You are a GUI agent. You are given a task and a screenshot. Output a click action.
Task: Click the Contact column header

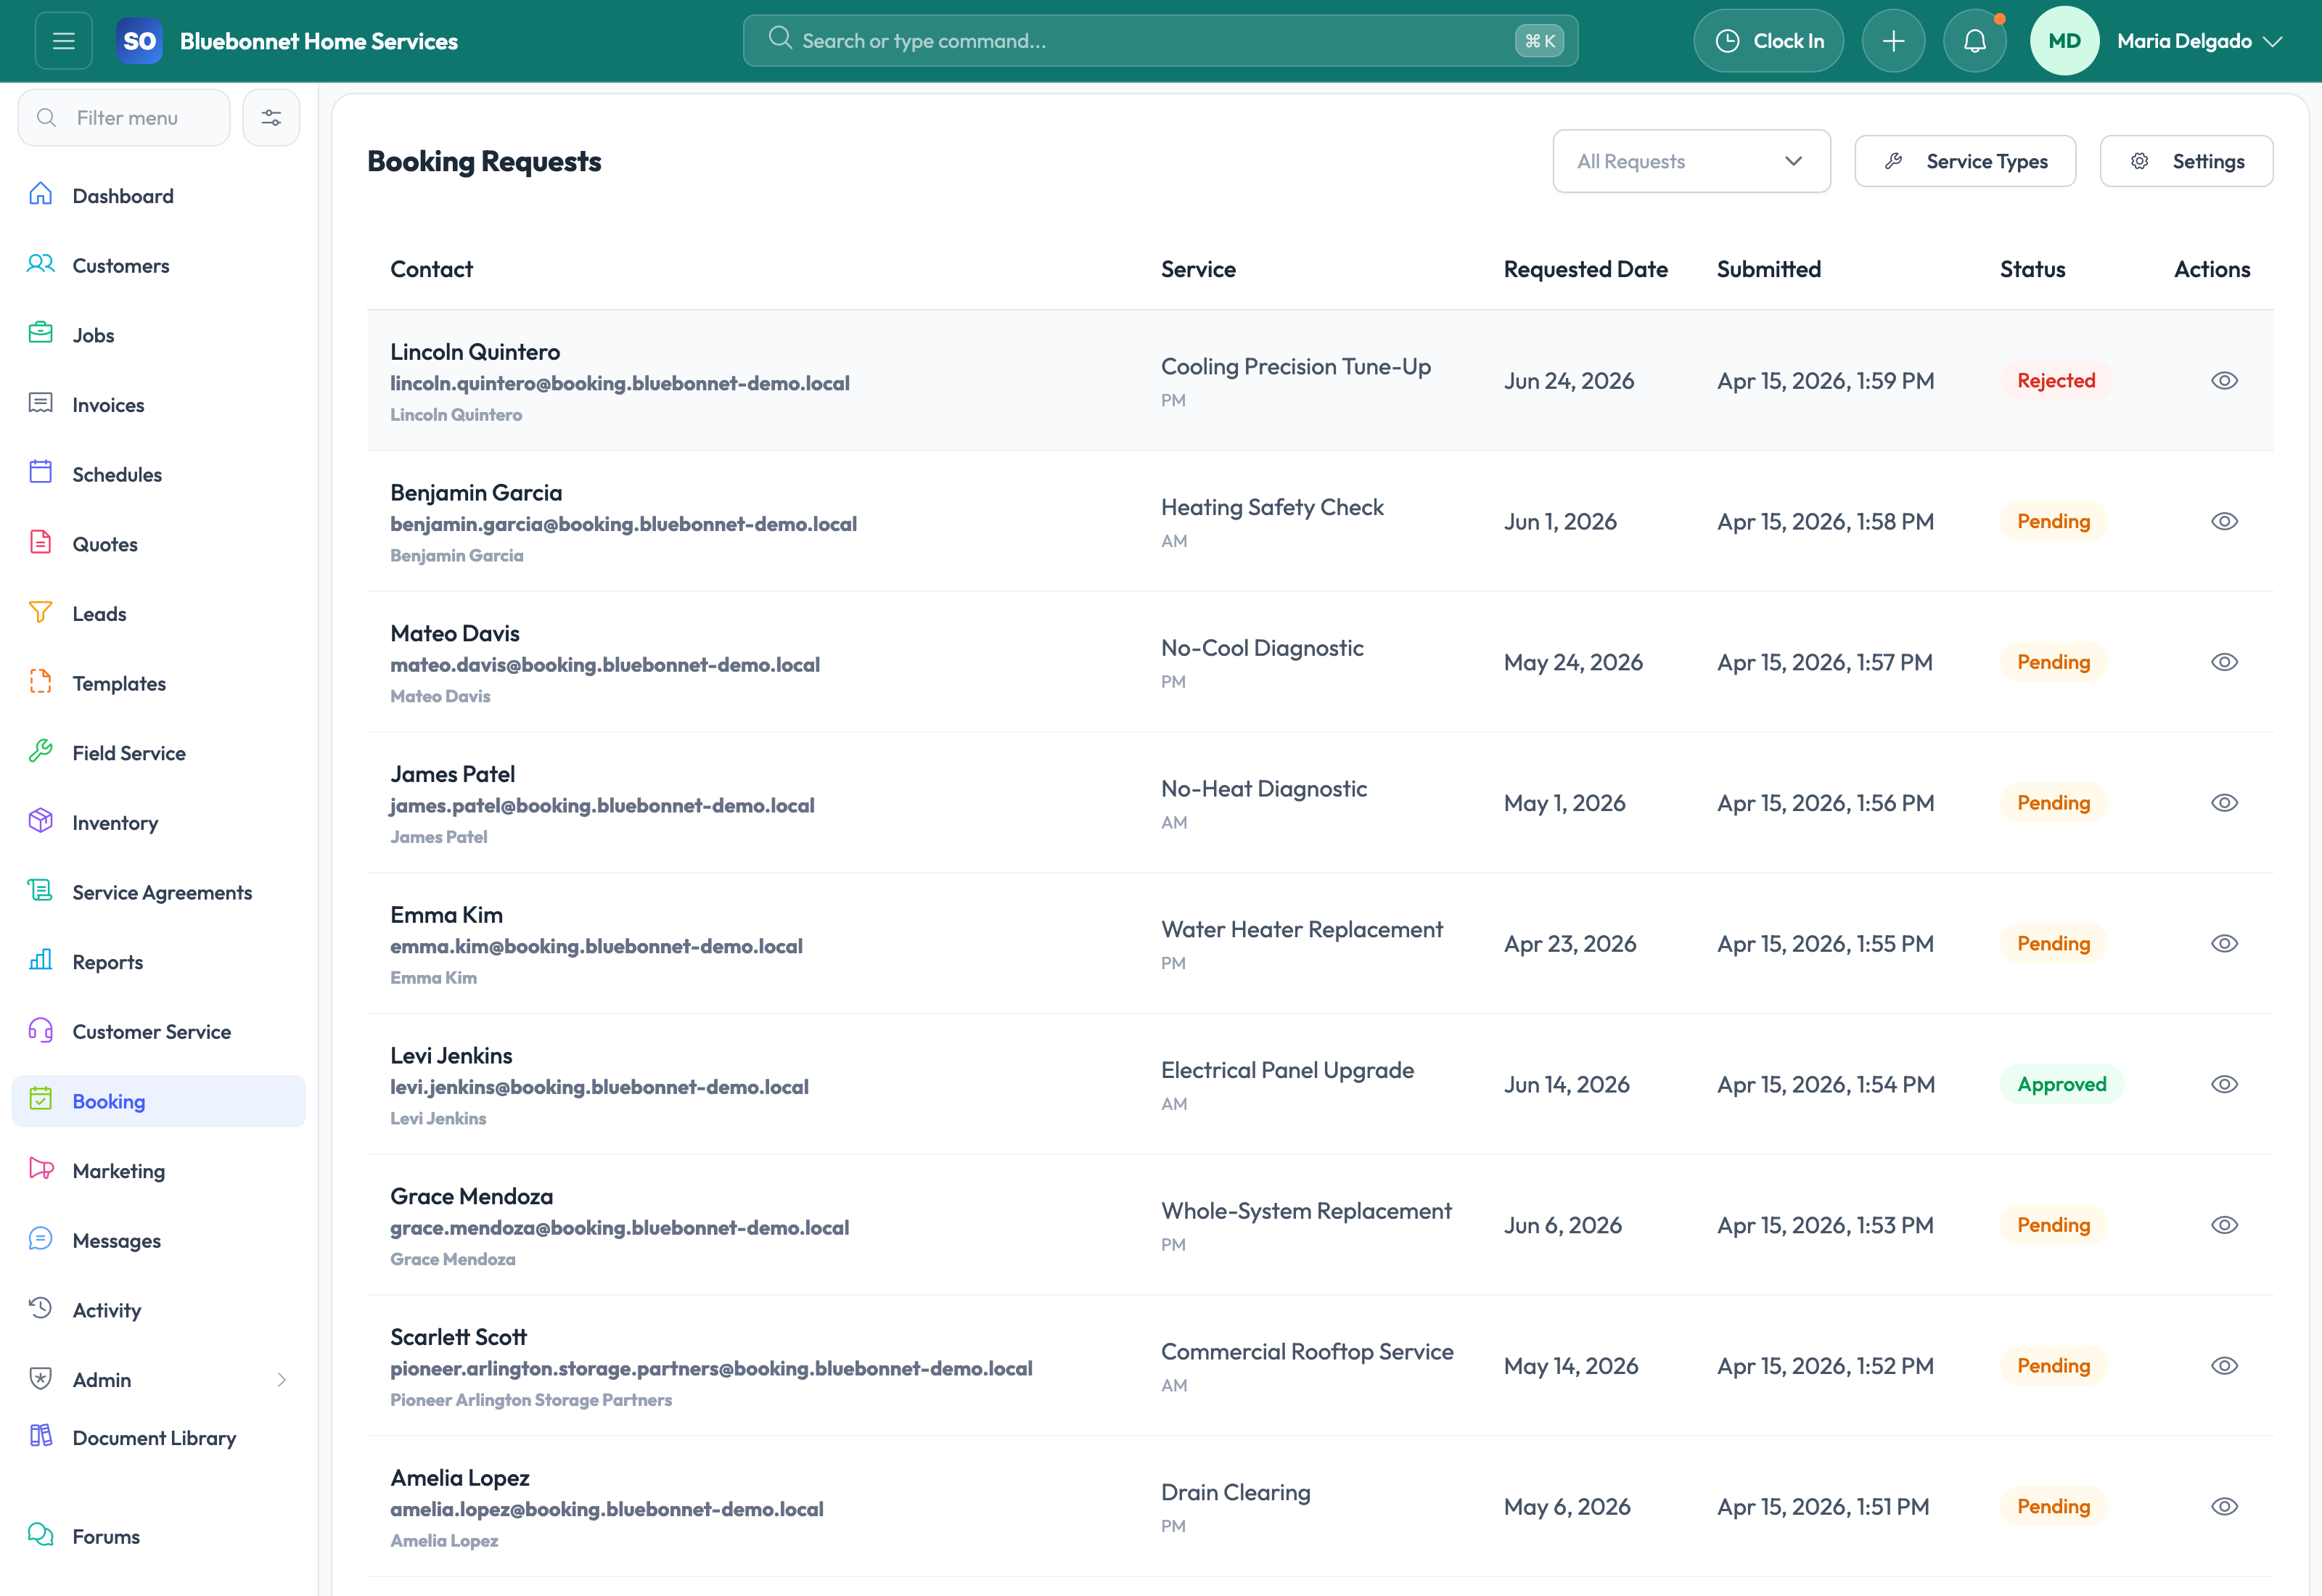[431, 269]
